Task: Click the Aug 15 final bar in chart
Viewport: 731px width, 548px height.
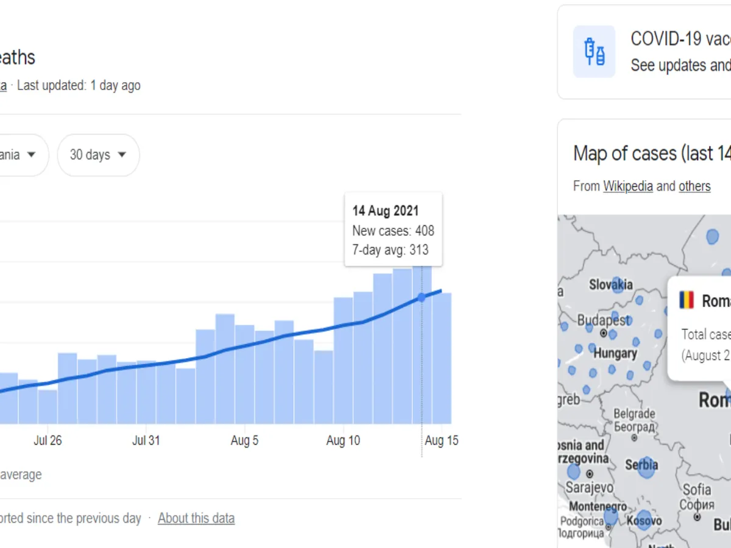Action: pos(442,359)
